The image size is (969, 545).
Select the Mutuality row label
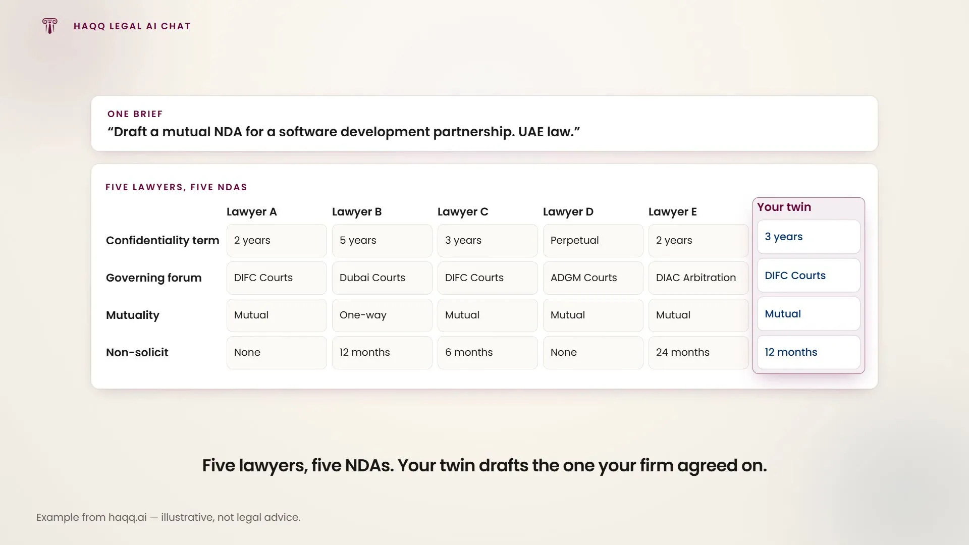tap(132, 315)
